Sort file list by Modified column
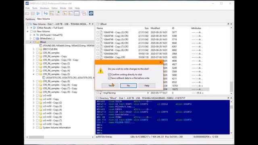 point(155,28)
